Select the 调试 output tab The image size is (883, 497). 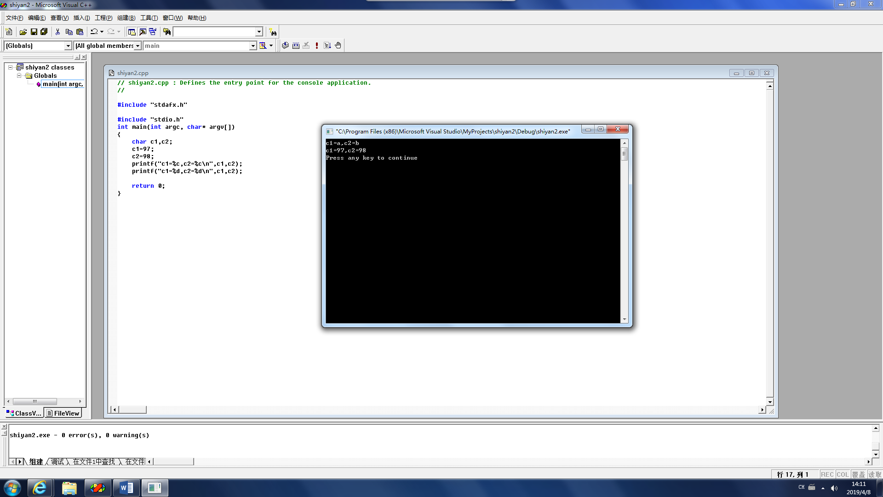pos(57,462)
